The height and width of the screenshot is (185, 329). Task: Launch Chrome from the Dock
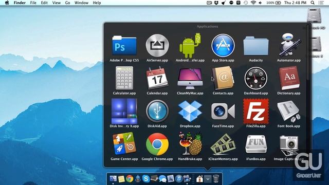coord(130,179)
